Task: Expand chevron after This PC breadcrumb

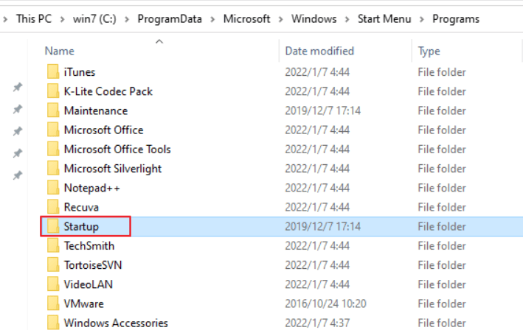Action: tap(63, 19)
